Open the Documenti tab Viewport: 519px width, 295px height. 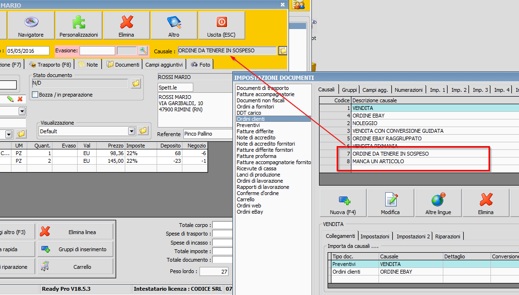click(x=123, y=65)
